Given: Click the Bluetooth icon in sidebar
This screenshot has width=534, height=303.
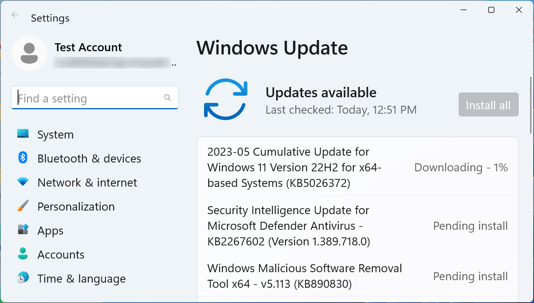Looking at the screenshot, I should click(x=23, y=157).
